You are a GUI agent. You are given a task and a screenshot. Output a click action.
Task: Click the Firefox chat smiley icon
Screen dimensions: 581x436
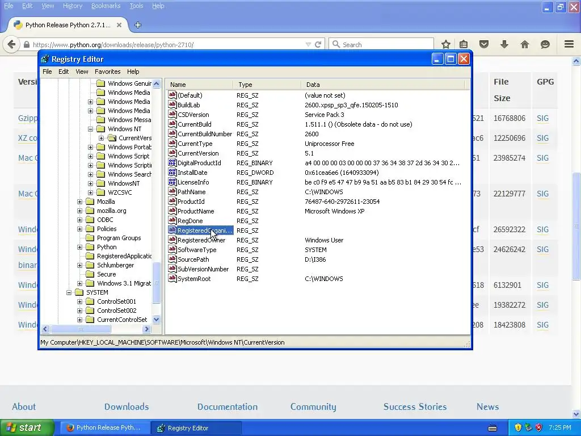545,44
